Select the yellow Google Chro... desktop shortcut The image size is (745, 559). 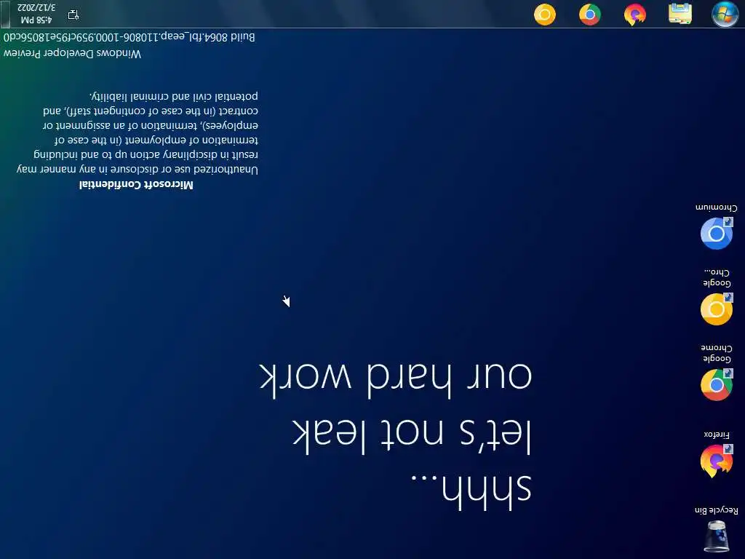(717, 297)
